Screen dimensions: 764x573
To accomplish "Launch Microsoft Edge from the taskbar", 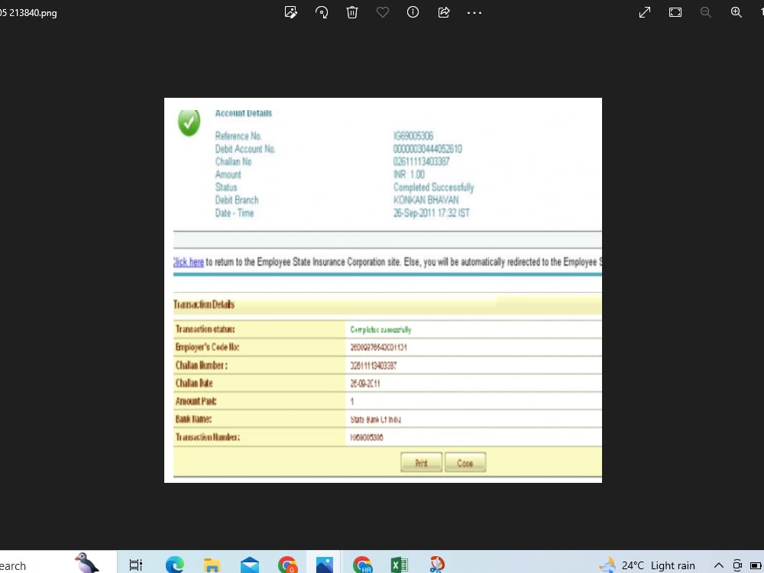I will [x=174, y=565].
